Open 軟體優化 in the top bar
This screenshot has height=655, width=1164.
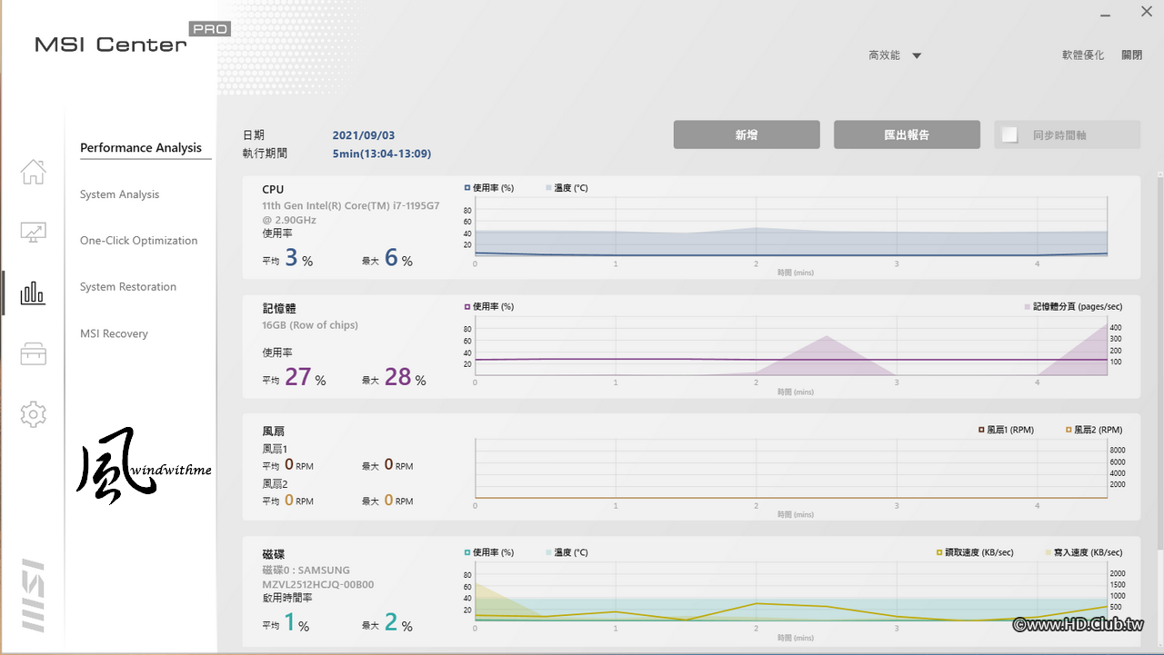click(x=1083, y=55)
